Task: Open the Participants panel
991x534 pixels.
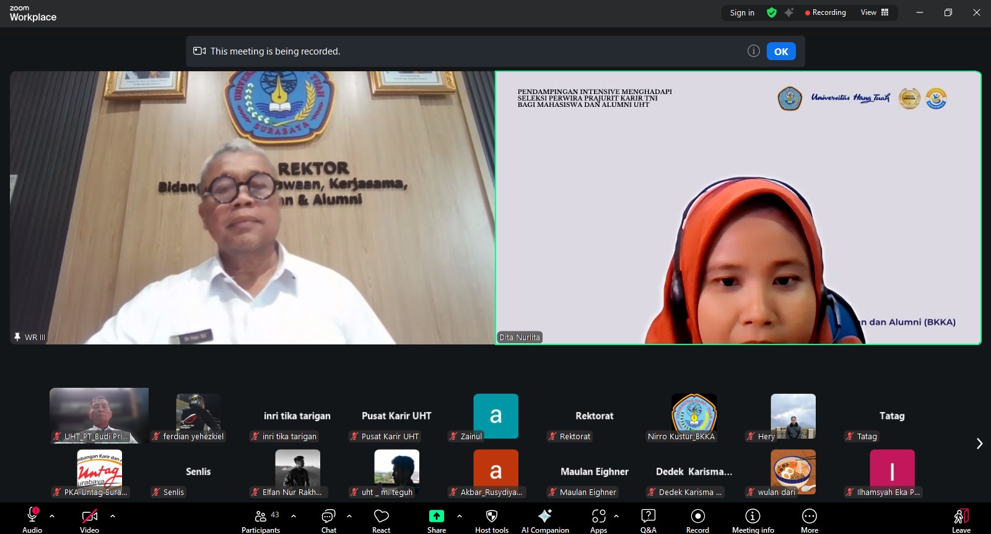Action: point(261,520)
